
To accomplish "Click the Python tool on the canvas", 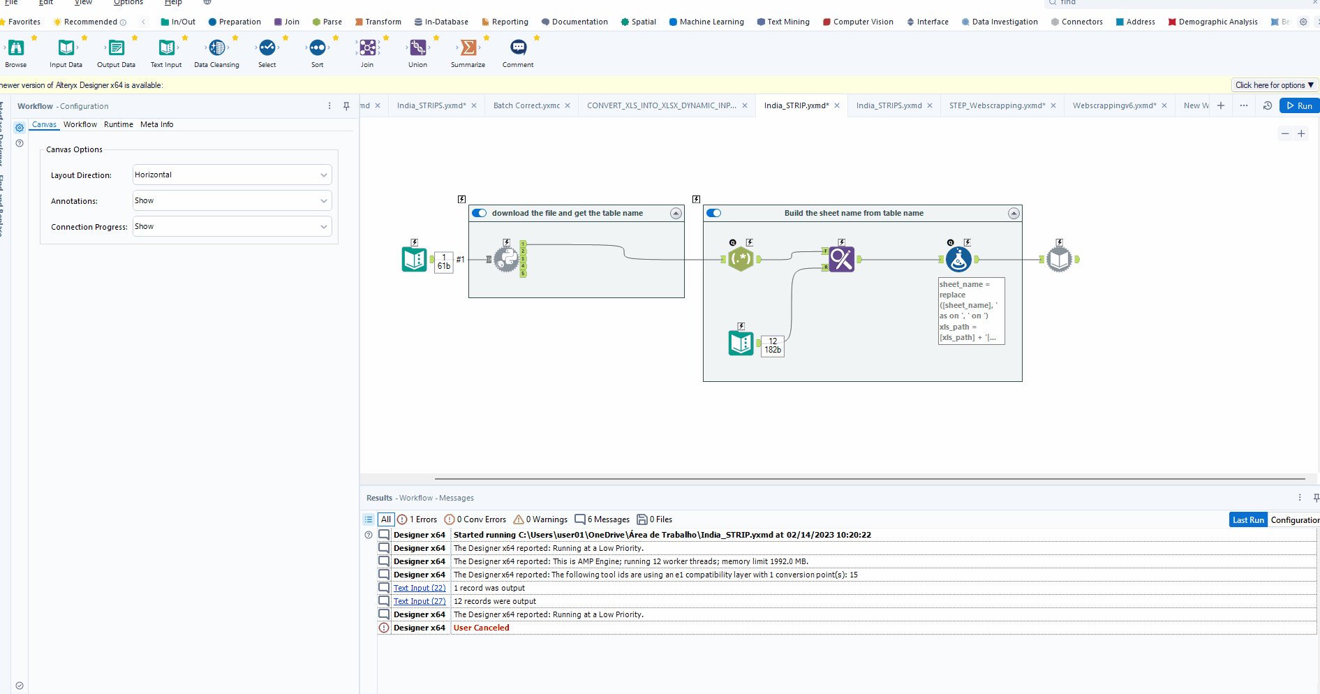I will pos(507,259).
